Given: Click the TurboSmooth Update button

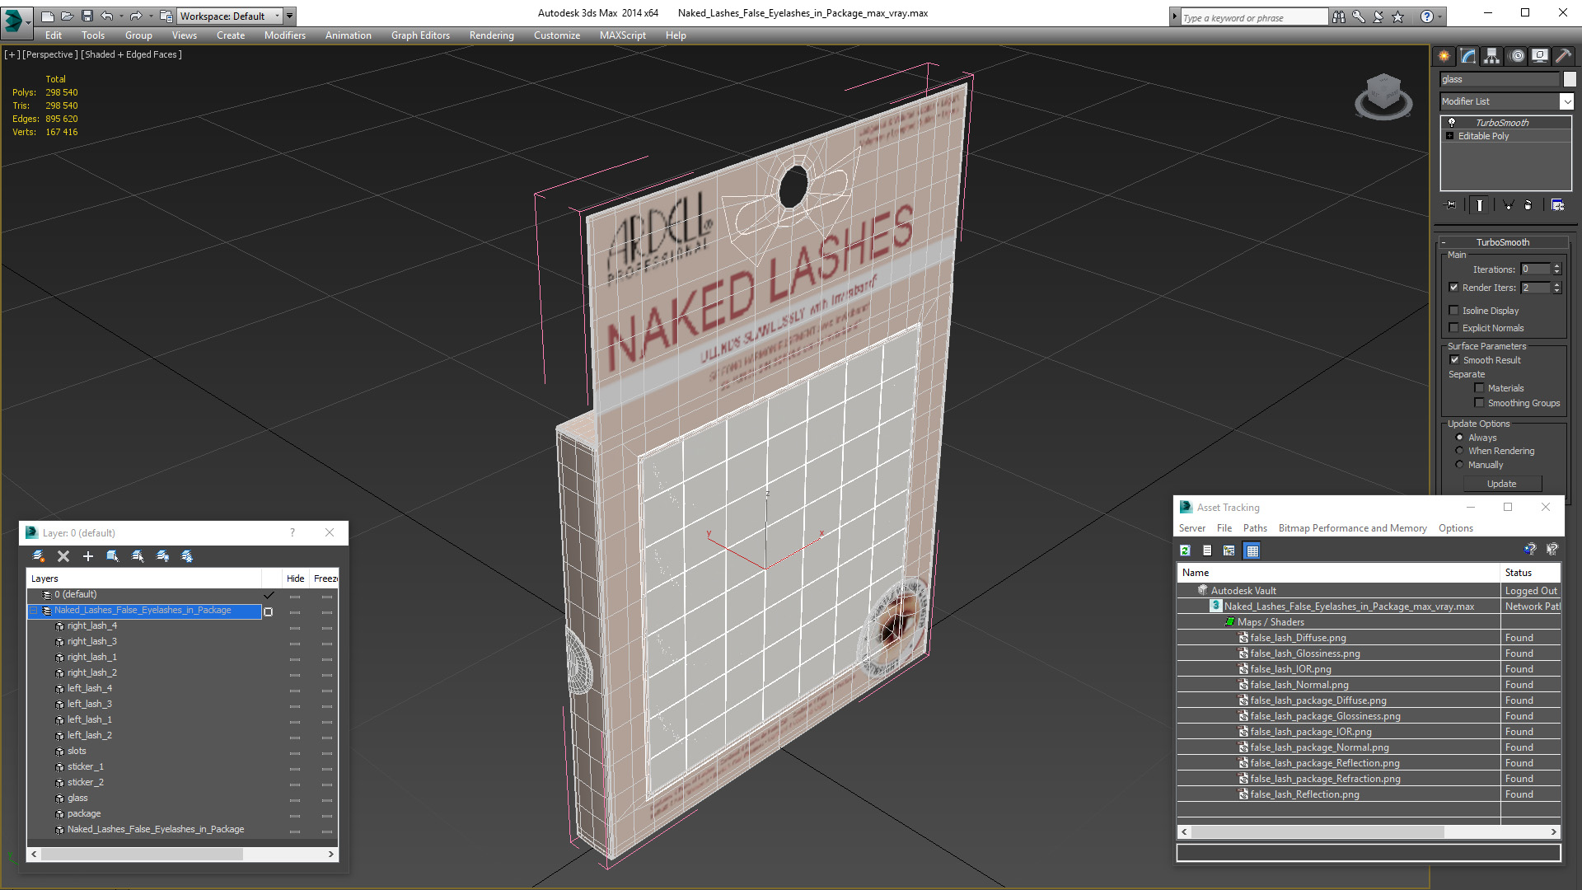Looking at the screenshot, I should pyautogui.click(x=1501, y=484).
